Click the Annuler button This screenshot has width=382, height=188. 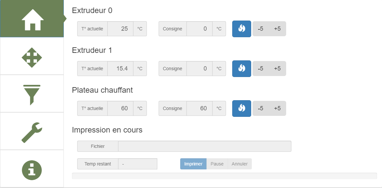(x=240, y=164)
